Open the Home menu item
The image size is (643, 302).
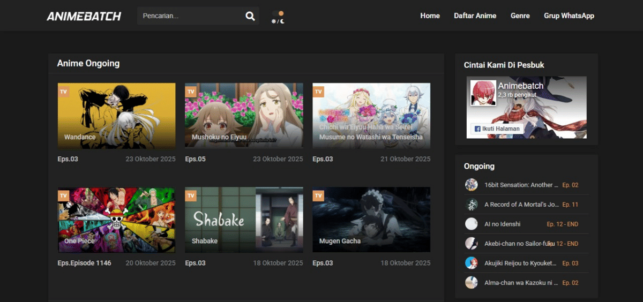[x=430, y=16]
